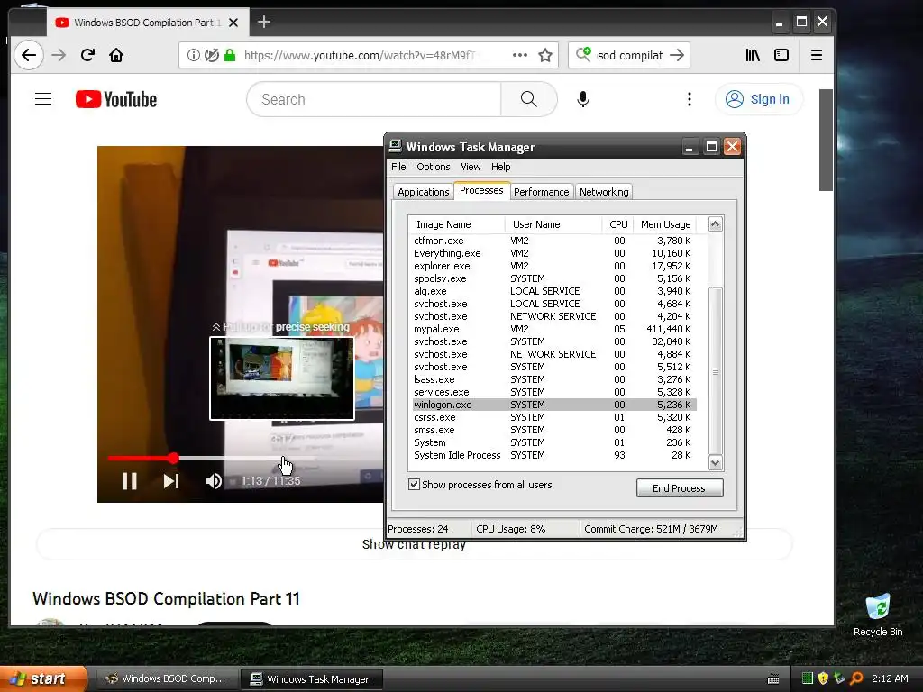Sort processes by Mem Usage column

click(x=665, y=224)
